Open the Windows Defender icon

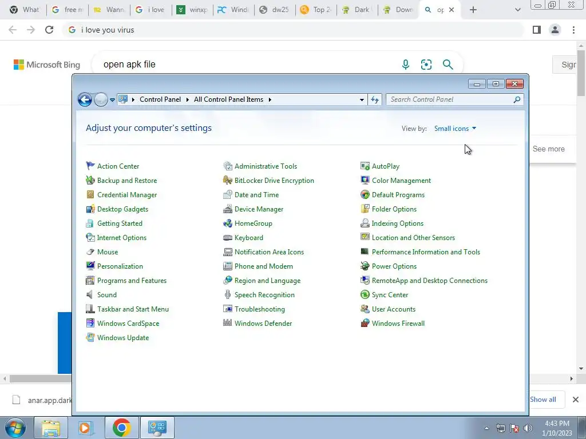[228, 323]
